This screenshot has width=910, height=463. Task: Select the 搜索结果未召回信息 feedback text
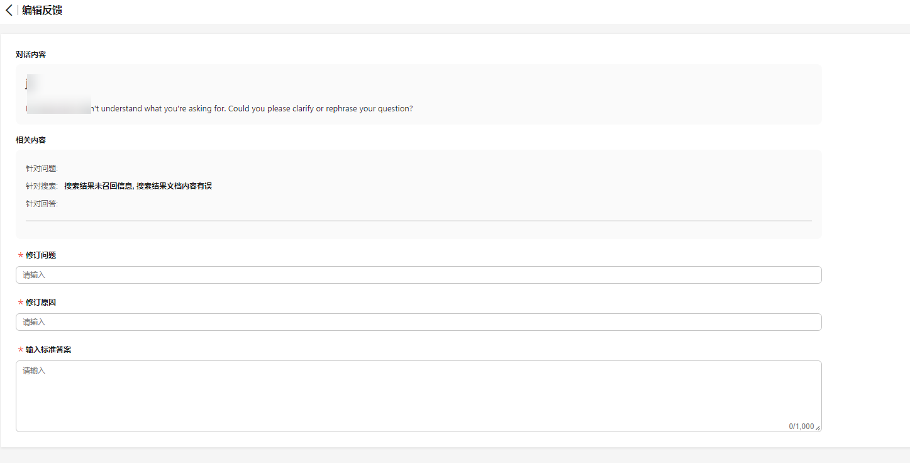[98, 186]
